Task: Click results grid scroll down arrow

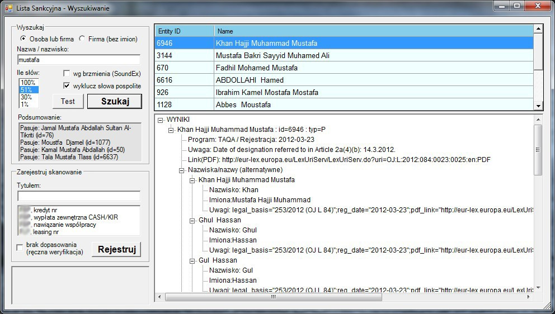Action: tap(538, 106)
